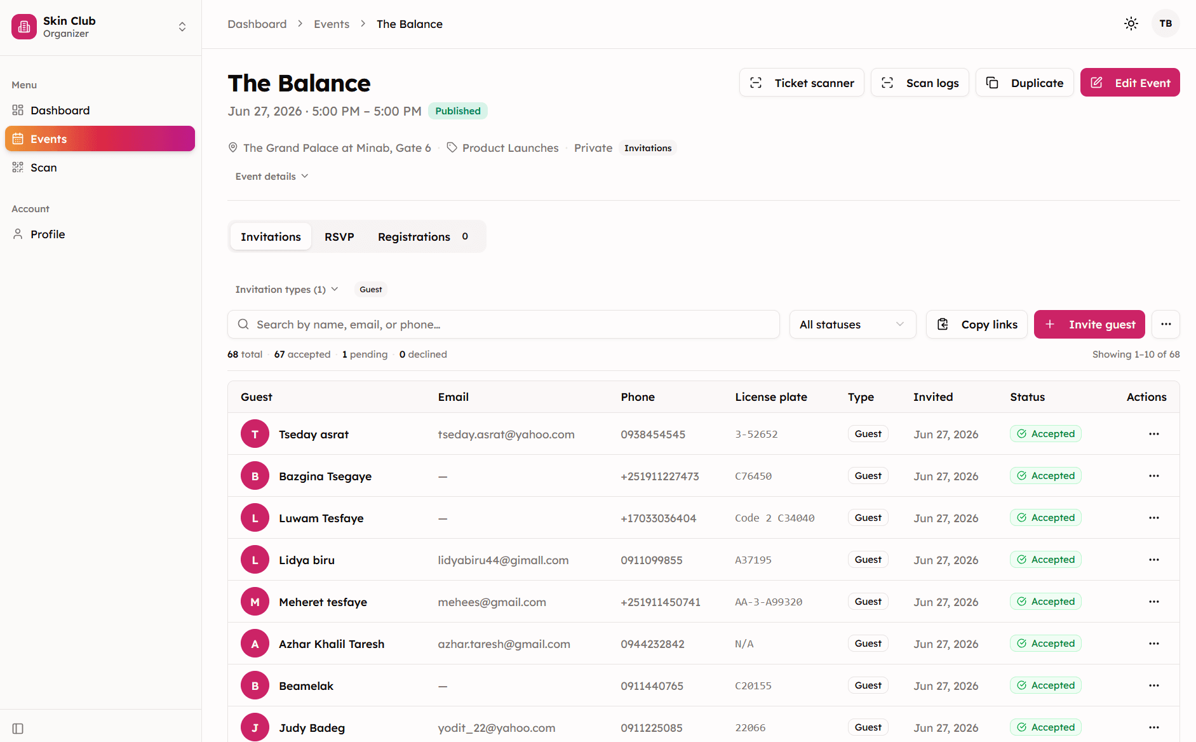Click Lidya biru's L avatar
The height and width of the screenshot is (742, 1196).
(x=255, y=560)
